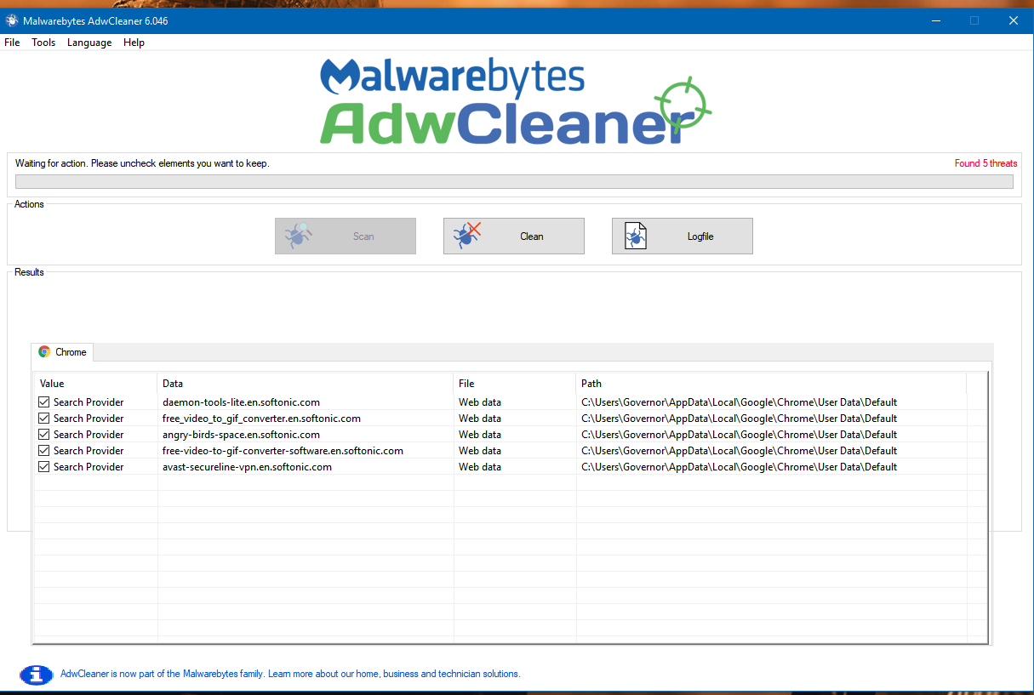This screenshot has height=695, width=1034.
Task: Click 'Waiting for action' status message
Action: coord(142,163)
